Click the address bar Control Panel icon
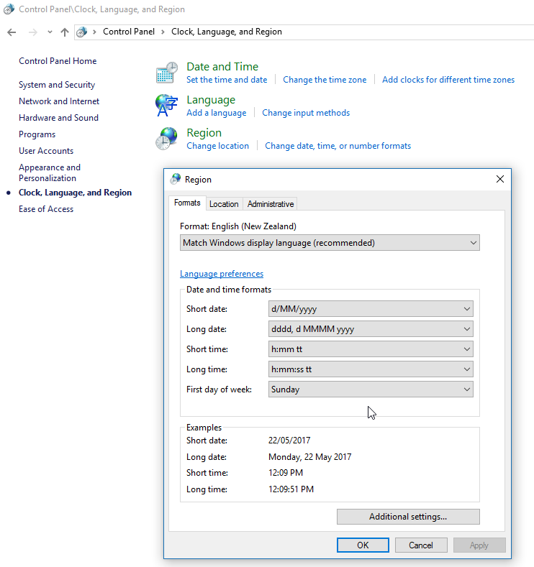This screenshot has height=567, width=534. [82, 32]
